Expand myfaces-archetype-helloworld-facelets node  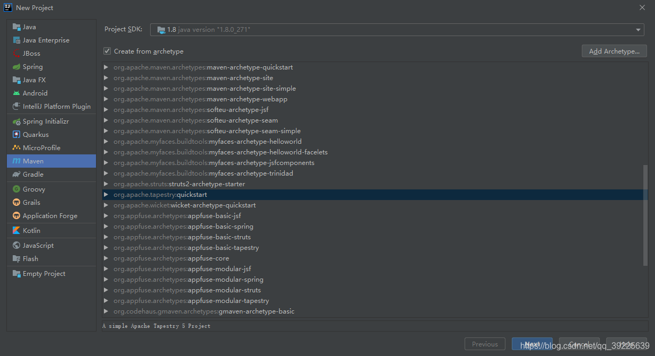[x=106, y=152]
